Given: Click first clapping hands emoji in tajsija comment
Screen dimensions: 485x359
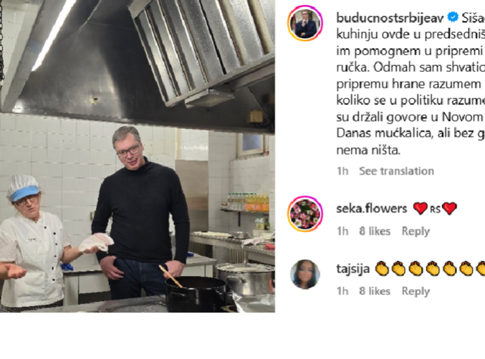Looking at the screenshot, I should pos(382,269).
